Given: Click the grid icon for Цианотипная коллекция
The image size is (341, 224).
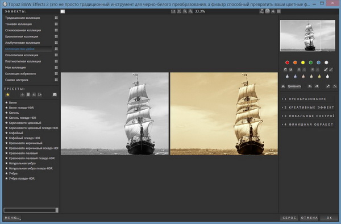Looking at the screenshot, I should 56,36.
